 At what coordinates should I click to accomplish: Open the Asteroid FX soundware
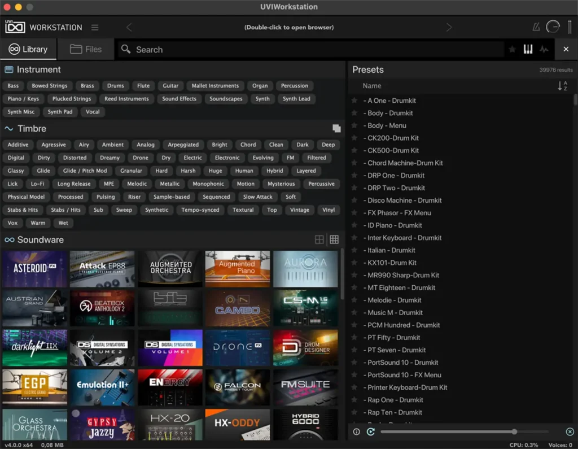34,269
